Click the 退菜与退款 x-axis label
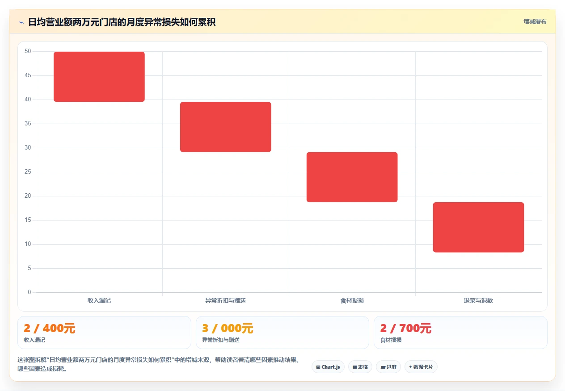 coord(478,301)
